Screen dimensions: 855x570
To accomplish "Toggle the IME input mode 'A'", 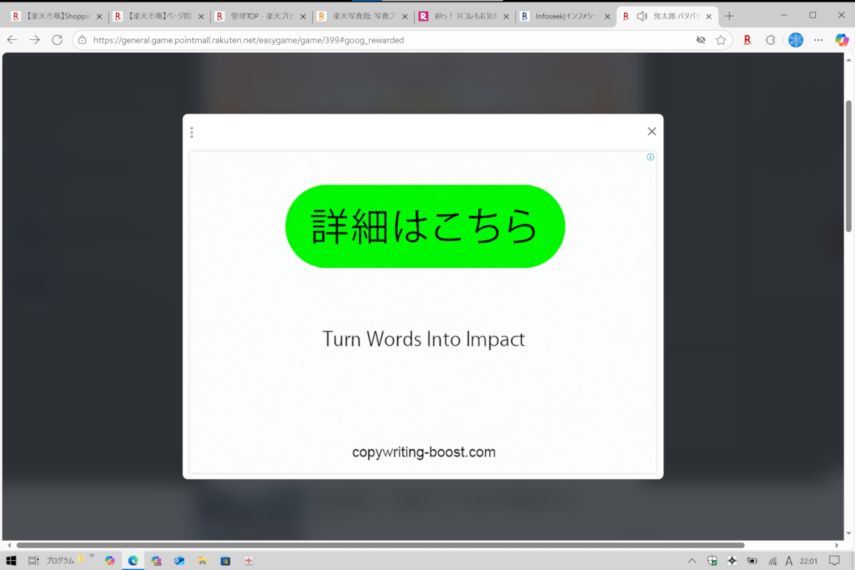I will tap(789, 561).
